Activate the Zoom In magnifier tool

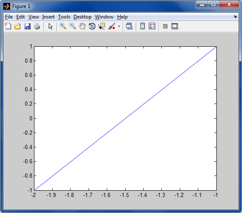[63, 26]
